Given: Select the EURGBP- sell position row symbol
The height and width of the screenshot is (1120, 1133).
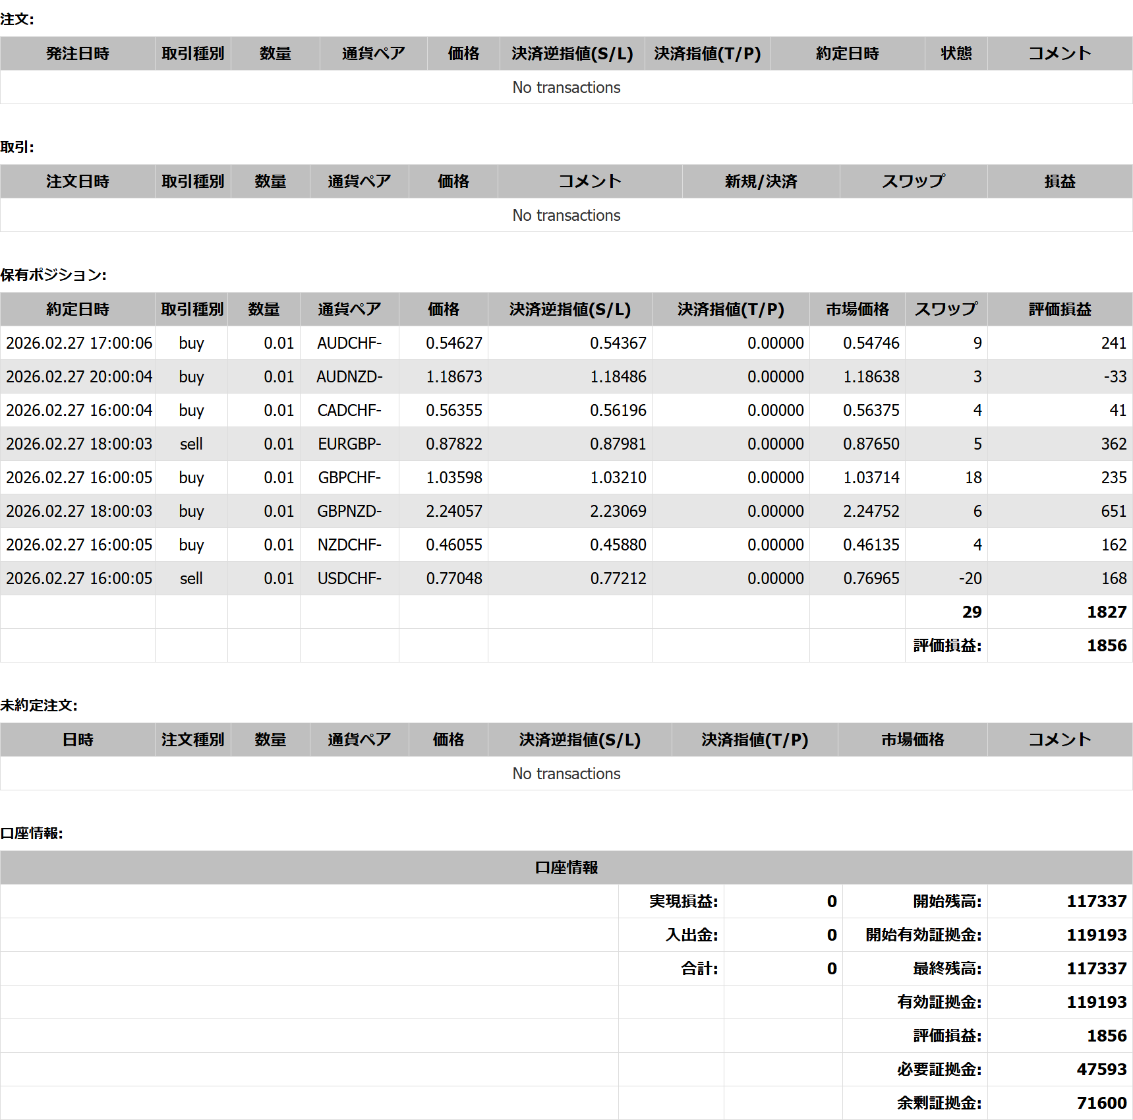Looking at the screenshot, I should pos(349,444).
